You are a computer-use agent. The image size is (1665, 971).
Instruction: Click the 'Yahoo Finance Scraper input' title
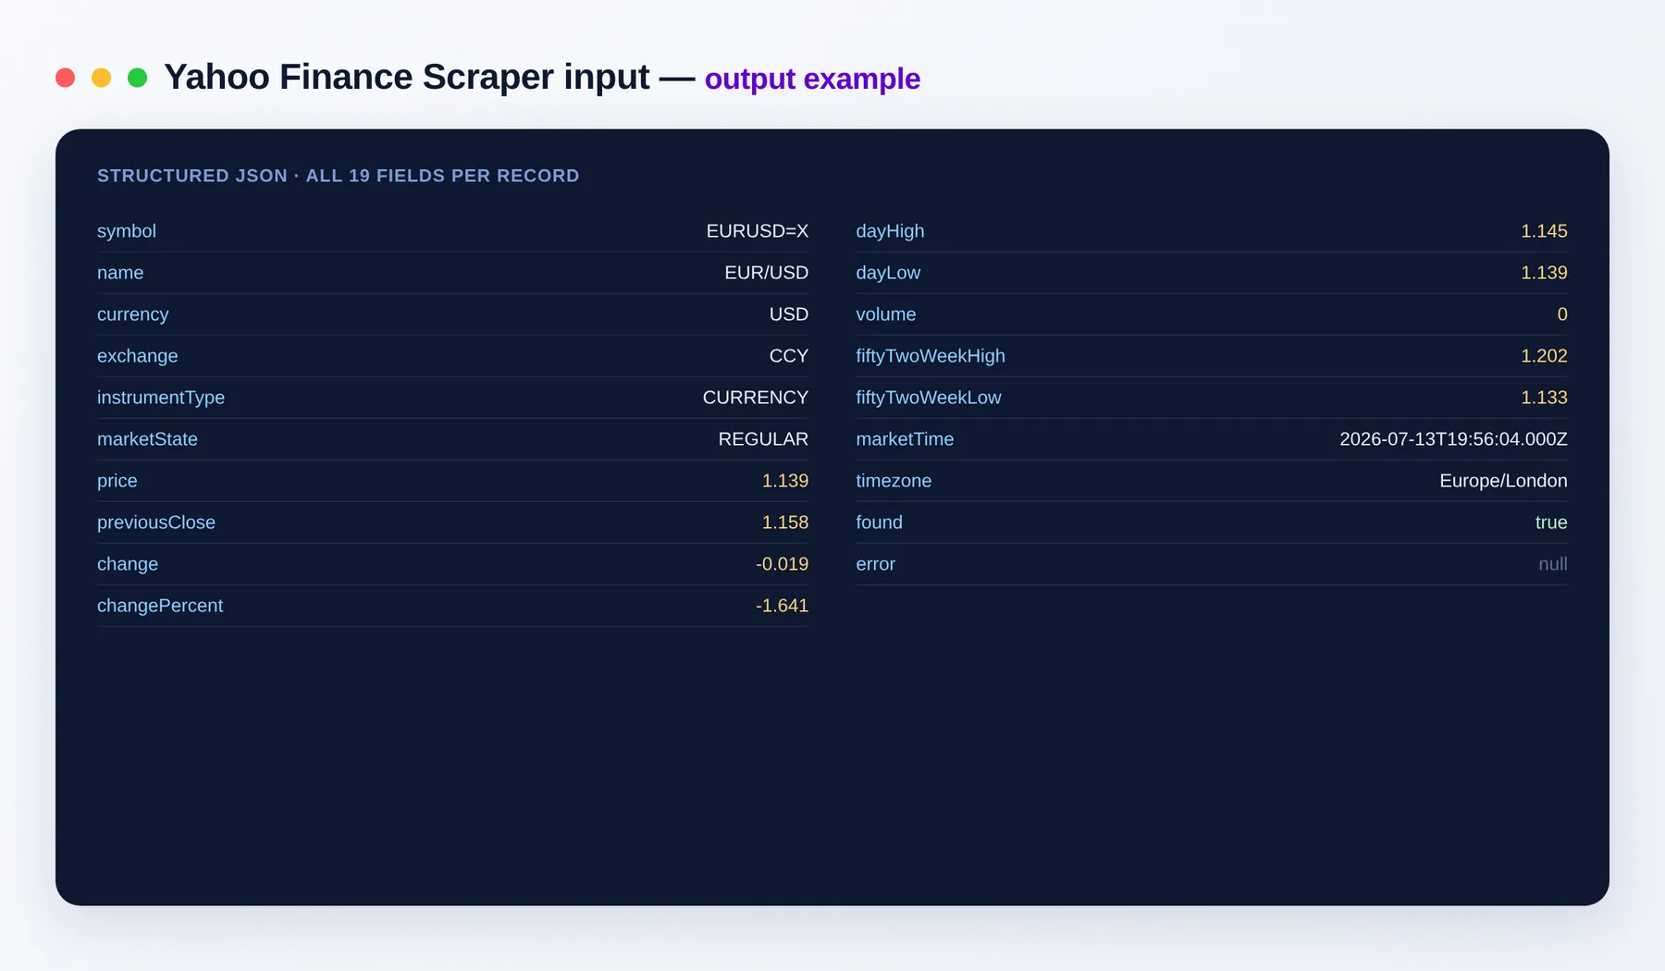point(406,78)
